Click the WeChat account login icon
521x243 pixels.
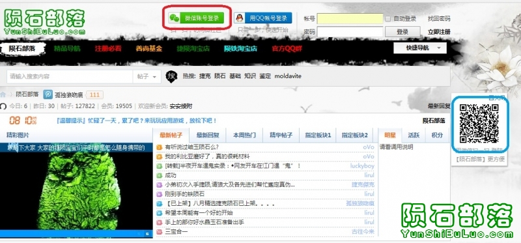click(174, 18)
